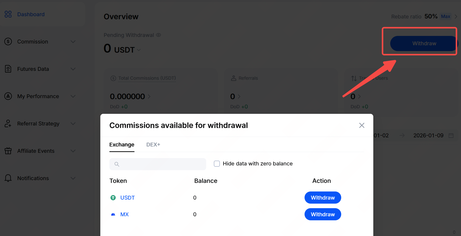Click the Dashboard grid icon

click(8, 14)
